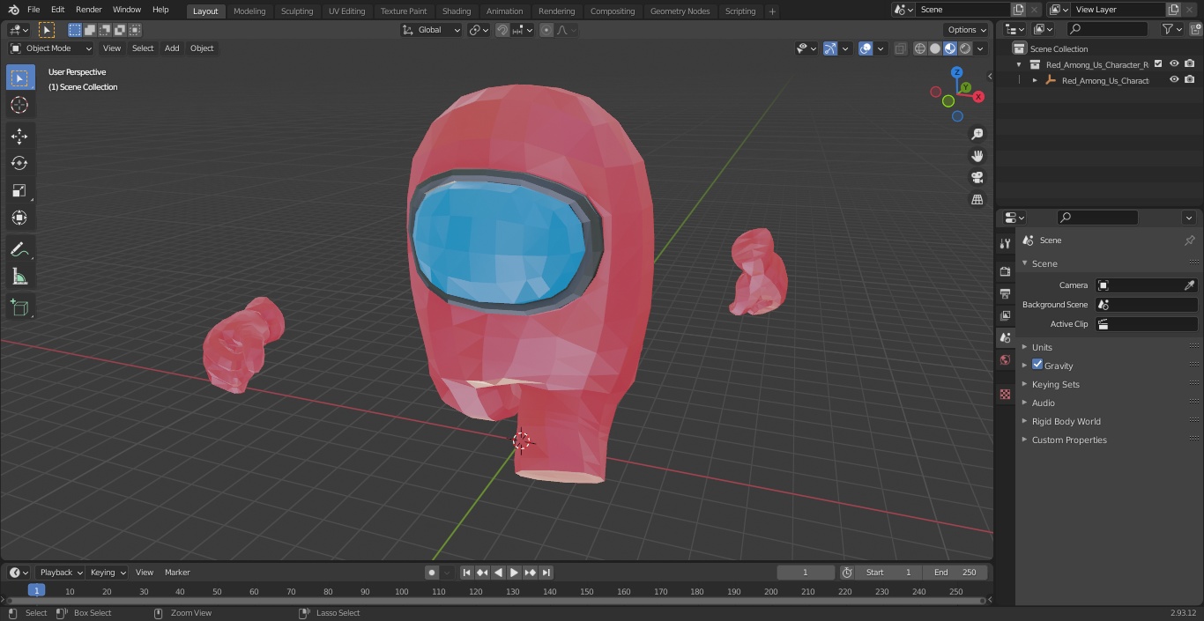Toggle camera view with the camera icon

[x=977, y=178]
